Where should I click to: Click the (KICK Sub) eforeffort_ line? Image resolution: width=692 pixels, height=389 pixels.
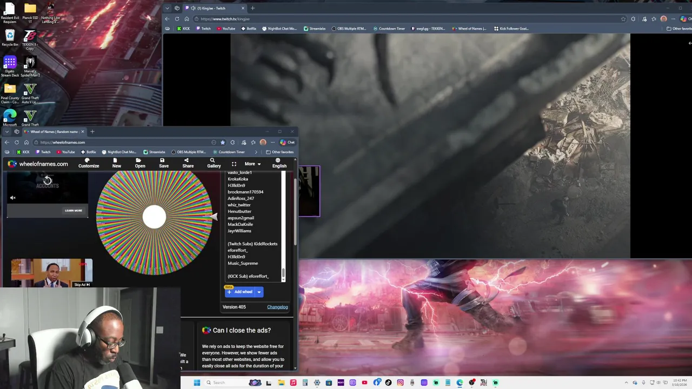point(248,276)
